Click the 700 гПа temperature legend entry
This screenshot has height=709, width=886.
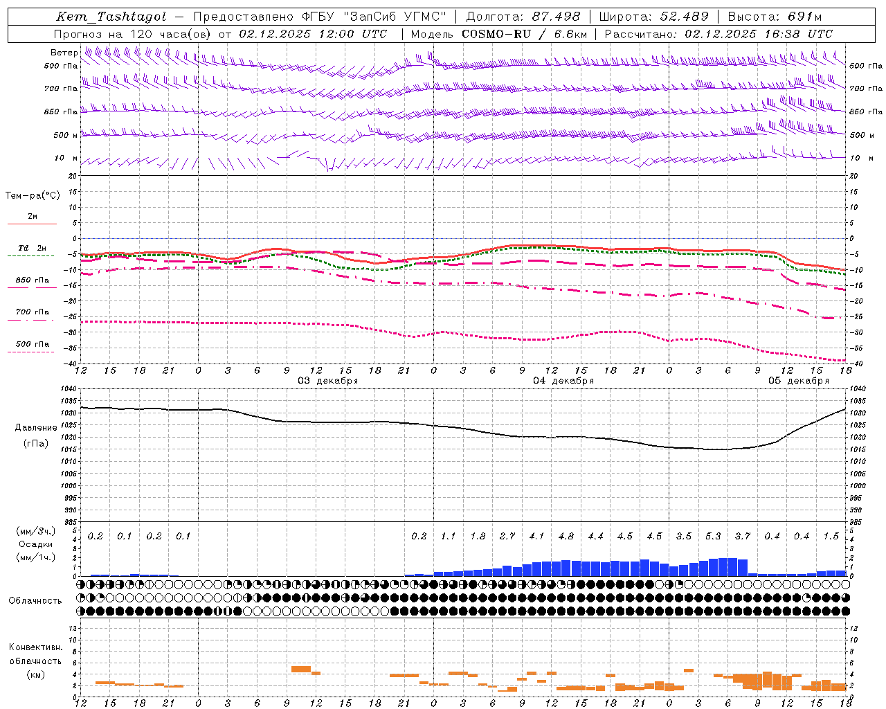33,312
